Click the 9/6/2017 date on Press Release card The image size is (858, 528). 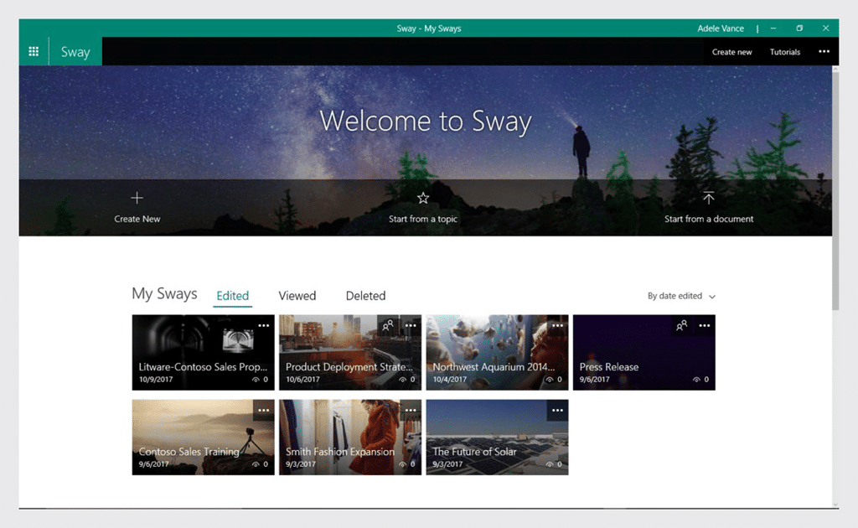[594, 379]
